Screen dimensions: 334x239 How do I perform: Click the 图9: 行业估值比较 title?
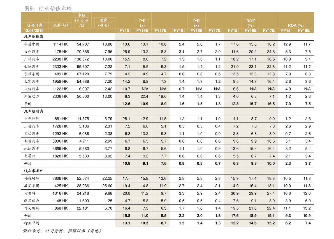point(48,8)
